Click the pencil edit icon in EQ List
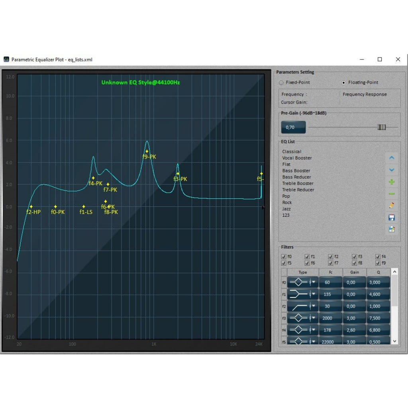This screenshot has height=408, width=408. [x=391, y=206]
